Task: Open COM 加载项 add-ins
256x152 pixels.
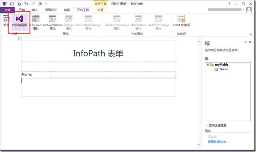Action: (181, 21)
